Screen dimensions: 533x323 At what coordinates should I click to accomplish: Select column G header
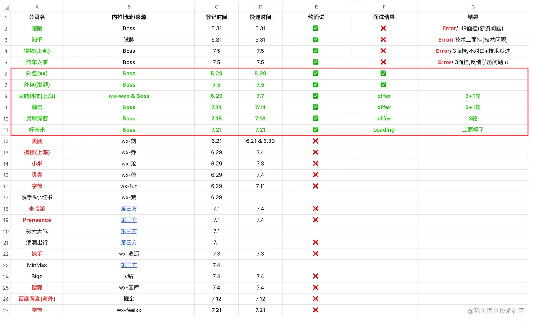click(x=473, y=7)
